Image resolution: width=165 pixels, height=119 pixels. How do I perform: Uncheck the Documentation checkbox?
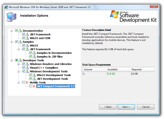coord(16,31)
